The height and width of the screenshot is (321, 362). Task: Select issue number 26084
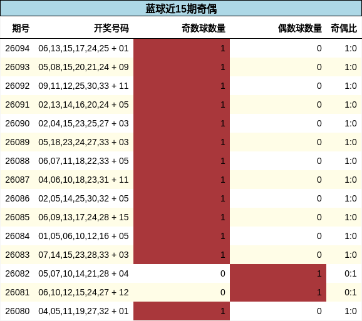[18, 236]
